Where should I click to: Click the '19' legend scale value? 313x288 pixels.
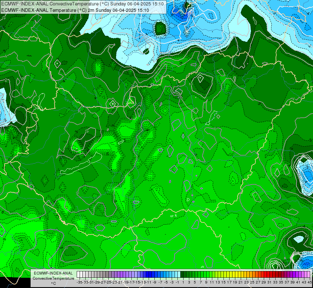tap(235, 282)
